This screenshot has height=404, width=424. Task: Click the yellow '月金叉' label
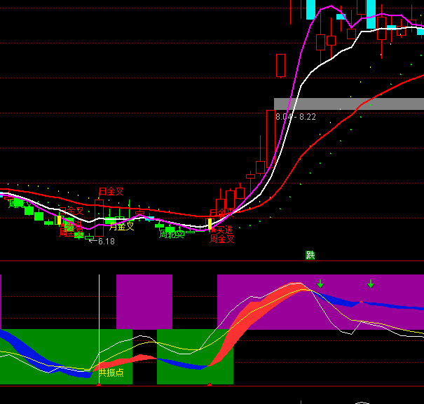tap(121, 226)
